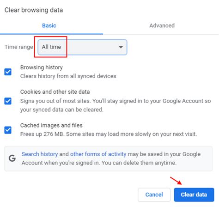
Task: Open the other forms of activity link
Action: [x=98, y=154]
